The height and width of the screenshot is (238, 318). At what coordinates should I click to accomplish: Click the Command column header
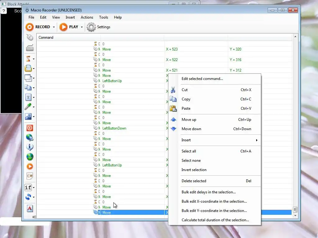(69, 37)
